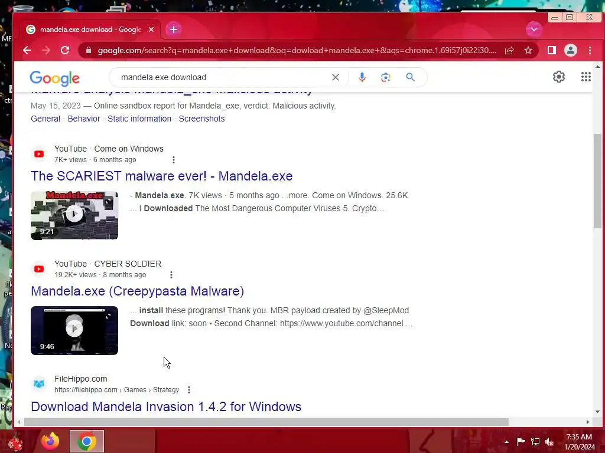Open Action Center flag icon

point(521,441)
